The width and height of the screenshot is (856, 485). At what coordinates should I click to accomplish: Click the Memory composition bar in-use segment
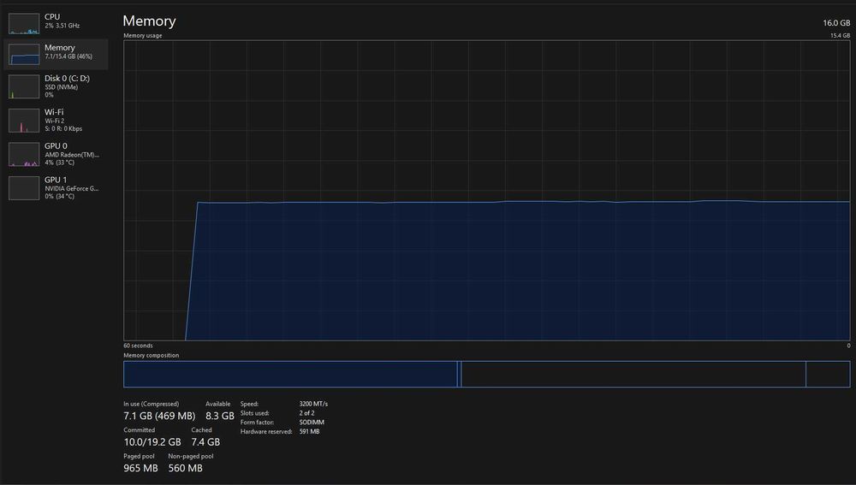pyautogui.click(x=290, y=375)
